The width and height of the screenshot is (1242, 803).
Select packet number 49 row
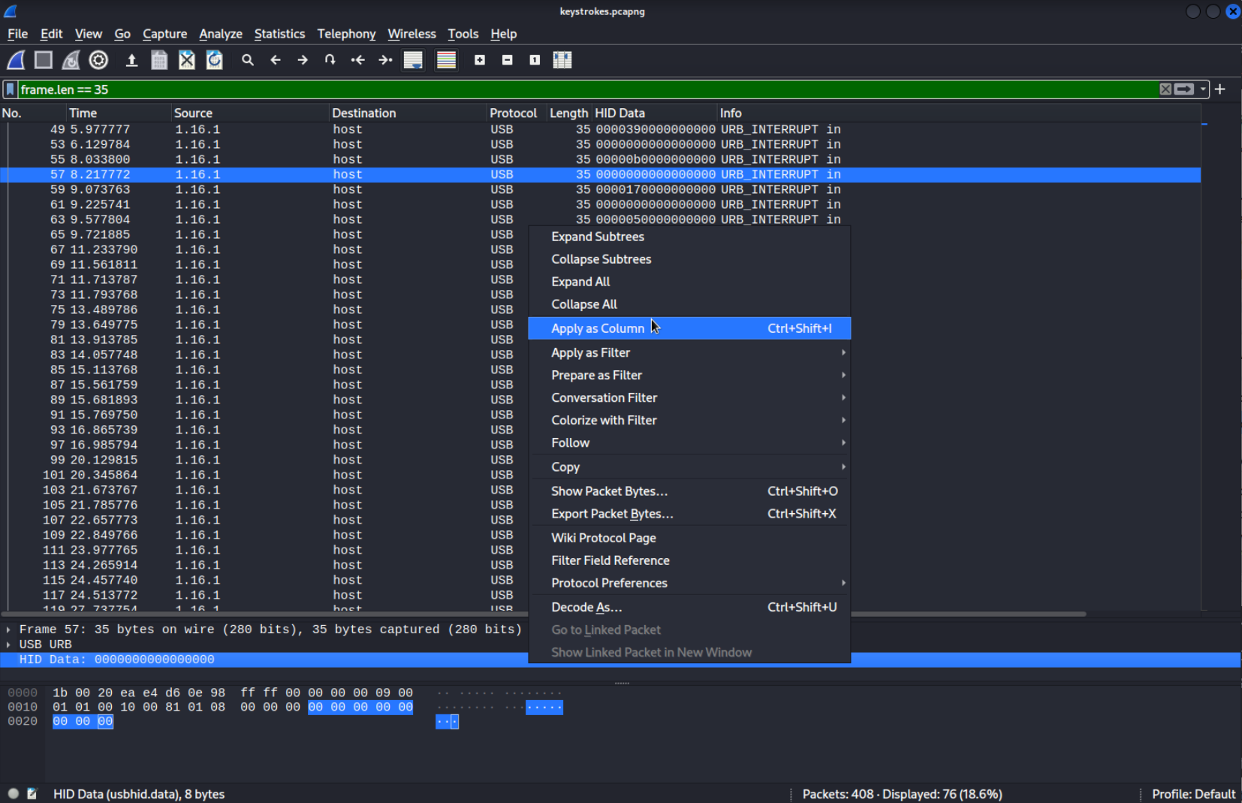601,129
